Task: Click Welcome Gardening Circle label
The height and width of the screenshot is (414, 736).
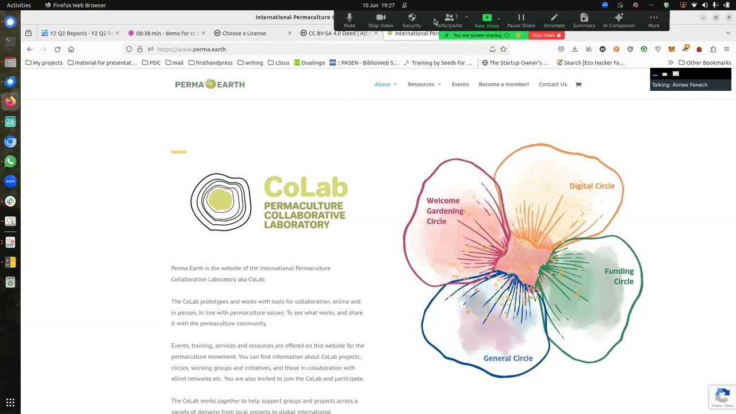Action: pos(445,211)
